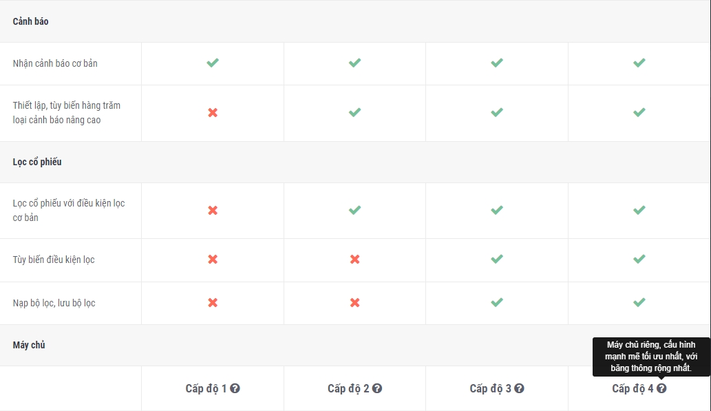This screenshot has width=711, height=411.
Task: Click red cross for Tùy biến điều kiện lọc, second column
Action: [x=355, y=259]
